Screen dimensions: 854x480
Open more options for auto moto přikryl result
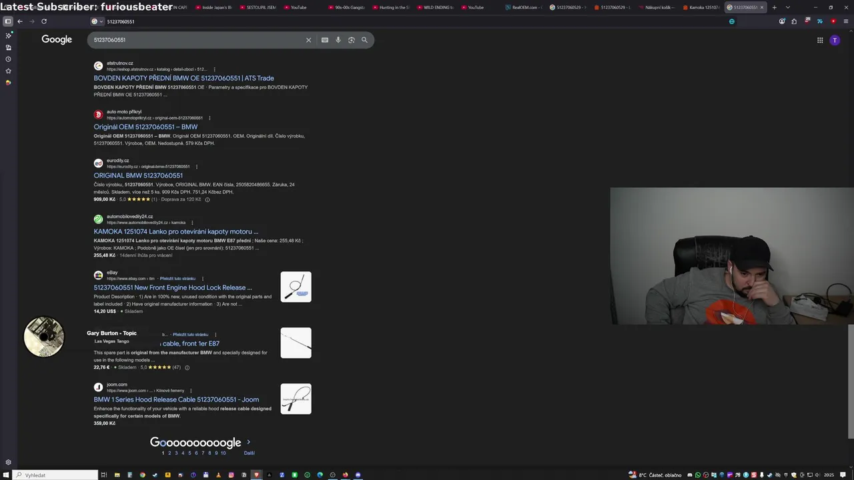(x=209, y=118)
